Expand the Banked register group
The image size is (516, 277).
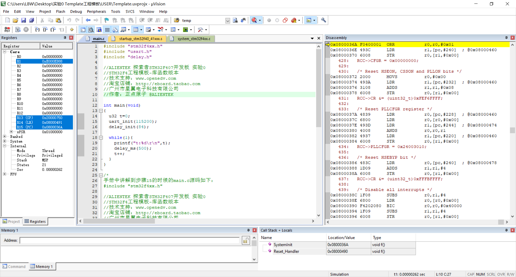click(5, 137)
